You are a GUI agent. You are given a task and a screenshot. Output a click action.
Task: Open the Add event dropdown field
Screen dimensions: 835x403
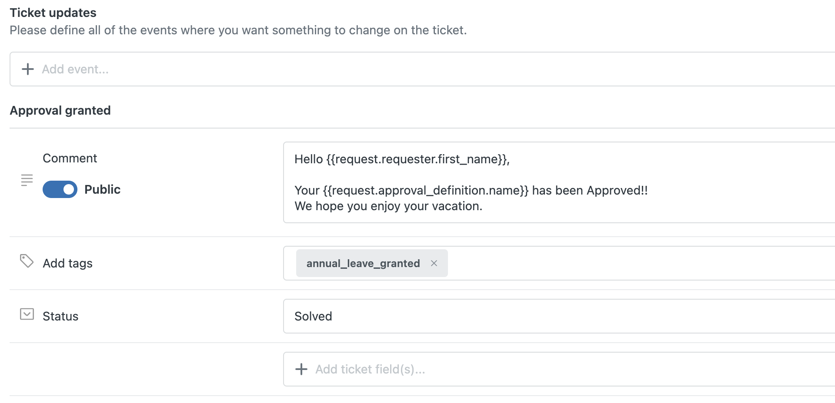[x=422, y=69]
